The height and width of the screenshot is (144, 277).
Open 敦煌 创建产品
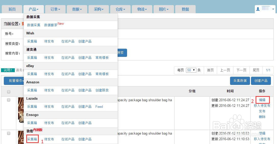tap(85, 139)
